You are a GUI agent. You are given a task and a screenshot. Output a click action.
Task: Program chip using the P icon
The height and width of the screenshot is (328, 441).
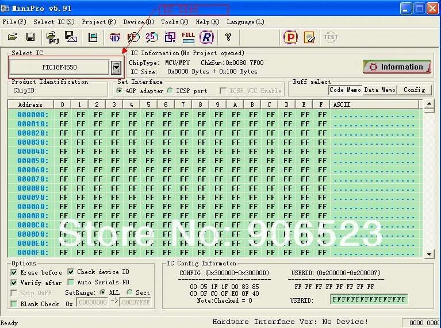click(290, 37)
